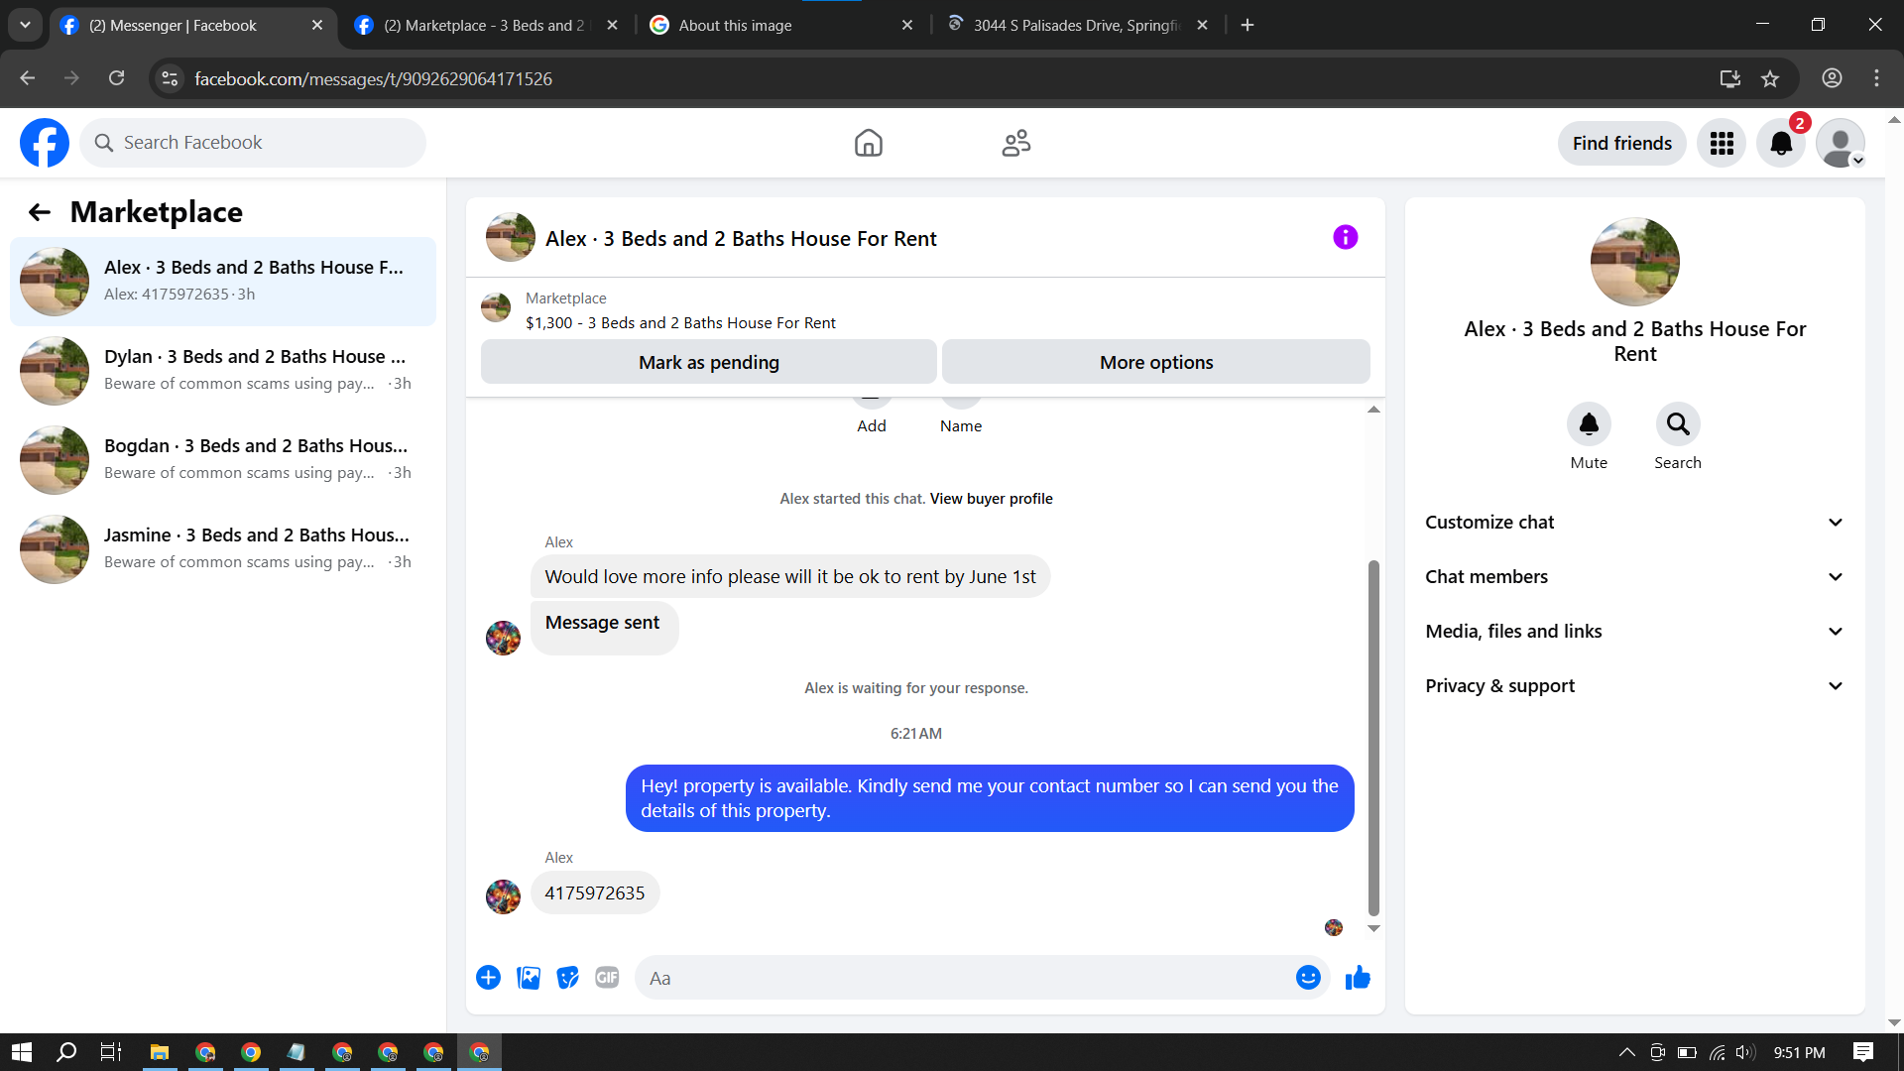Screen dimensions: 1904x1071
Task: Click Mark as pending button
Action: (x=708, y=362)
